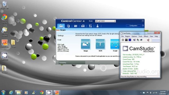Click the 'PDF (*.pdf)' setting text

click(61, 45)
